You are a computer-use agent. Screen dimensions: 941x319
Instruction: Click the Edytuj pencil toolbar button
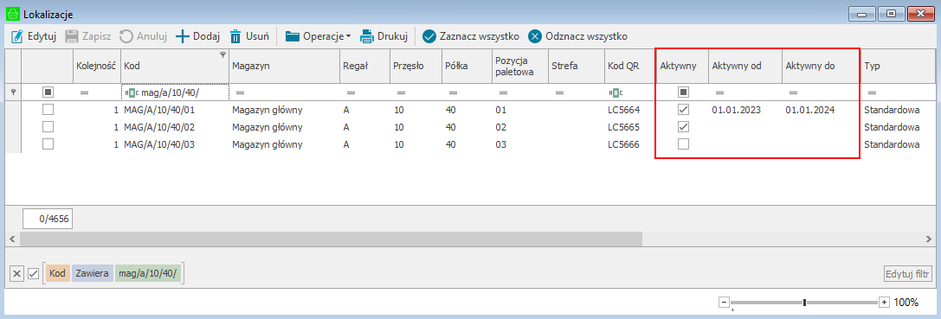coord(34,36)
